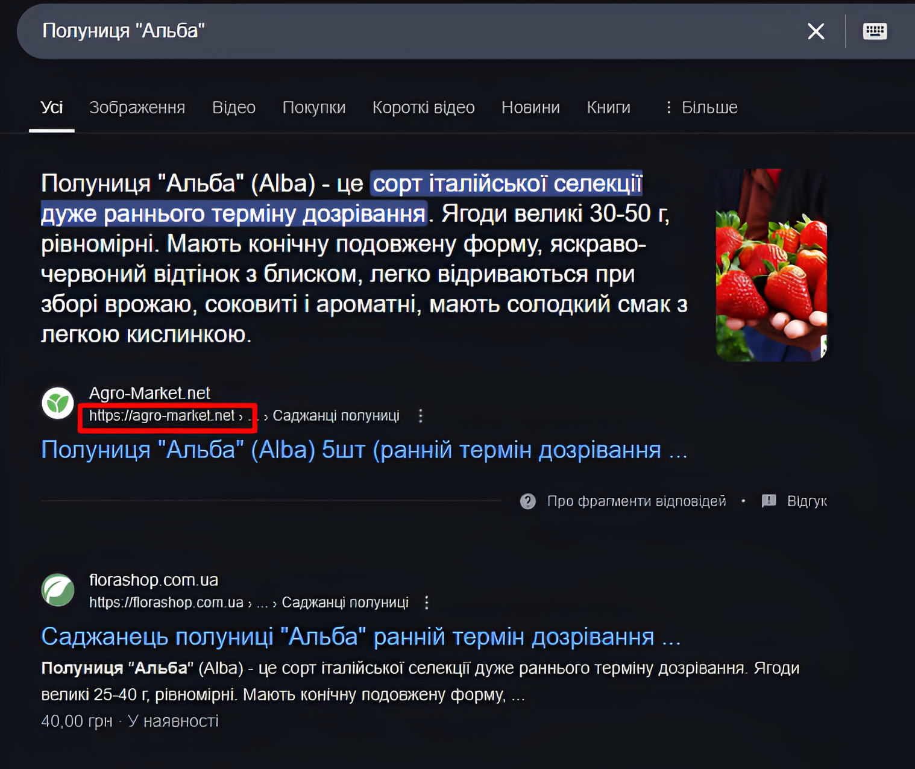Select the Усі tab
The height and width of the screenshot is (769, 915).
(52, 107)
